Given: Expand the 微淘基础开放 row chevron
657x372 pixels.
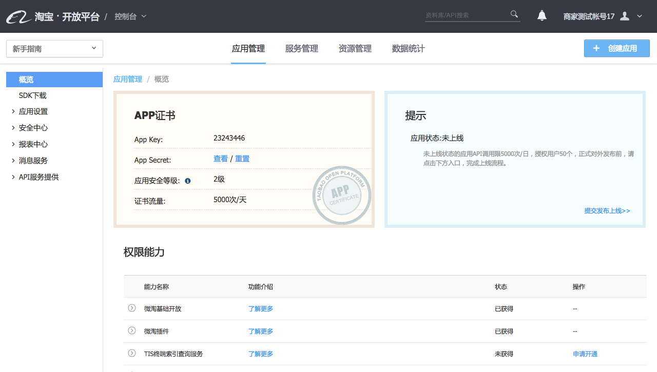Looking at the screenshot, I should pos(132,308).
